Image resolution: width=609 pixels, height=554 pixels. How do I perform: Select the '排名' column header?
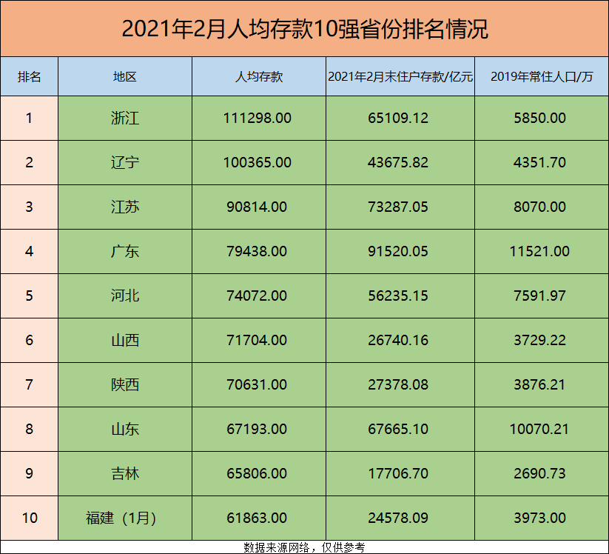pyautogui.click(x=29, y=76)
